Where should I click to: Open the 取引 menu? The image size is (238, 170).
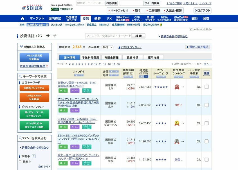point(137,10)
